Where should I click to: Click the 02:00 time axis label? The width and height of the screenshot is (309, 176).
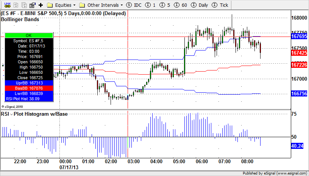pyautogui.click(x=111, y=161)
